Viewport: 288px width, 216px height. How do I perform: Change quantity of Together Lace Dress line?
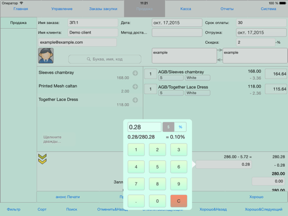pos(151,89)
